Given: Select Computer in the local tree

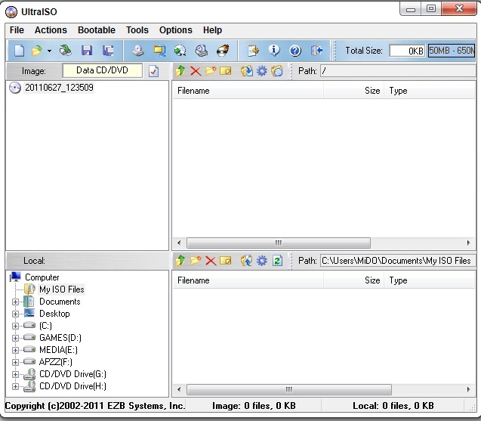Looking at the screenshot, I should pos(42,277).
